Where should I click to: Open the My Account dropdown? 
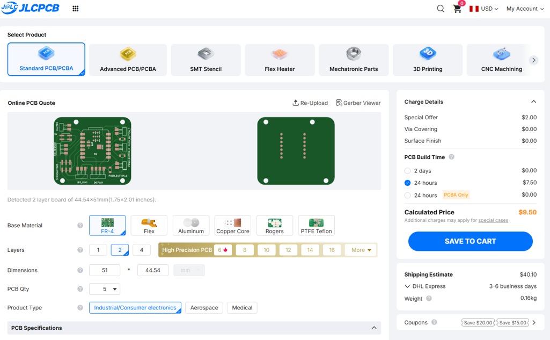525,9
